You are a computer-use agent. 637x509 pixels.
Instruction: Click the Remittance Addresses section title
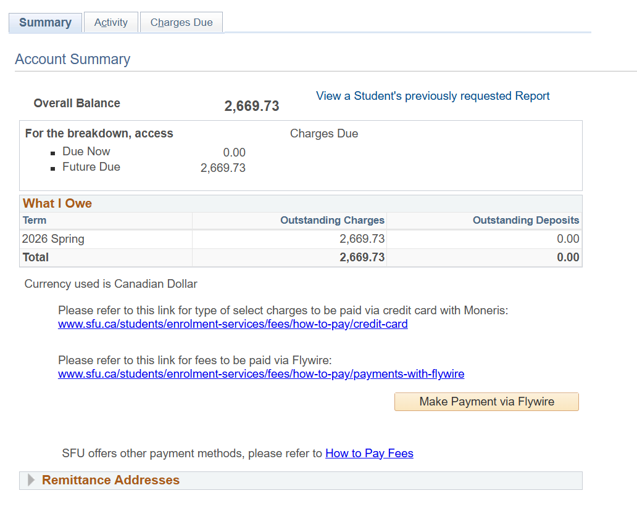click(110, 481)
